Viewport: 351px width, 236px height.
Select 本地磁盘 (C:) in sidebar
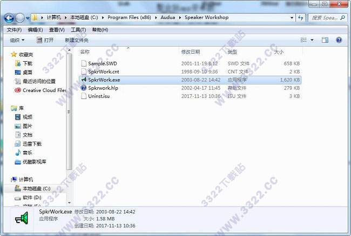coord(36,188)
